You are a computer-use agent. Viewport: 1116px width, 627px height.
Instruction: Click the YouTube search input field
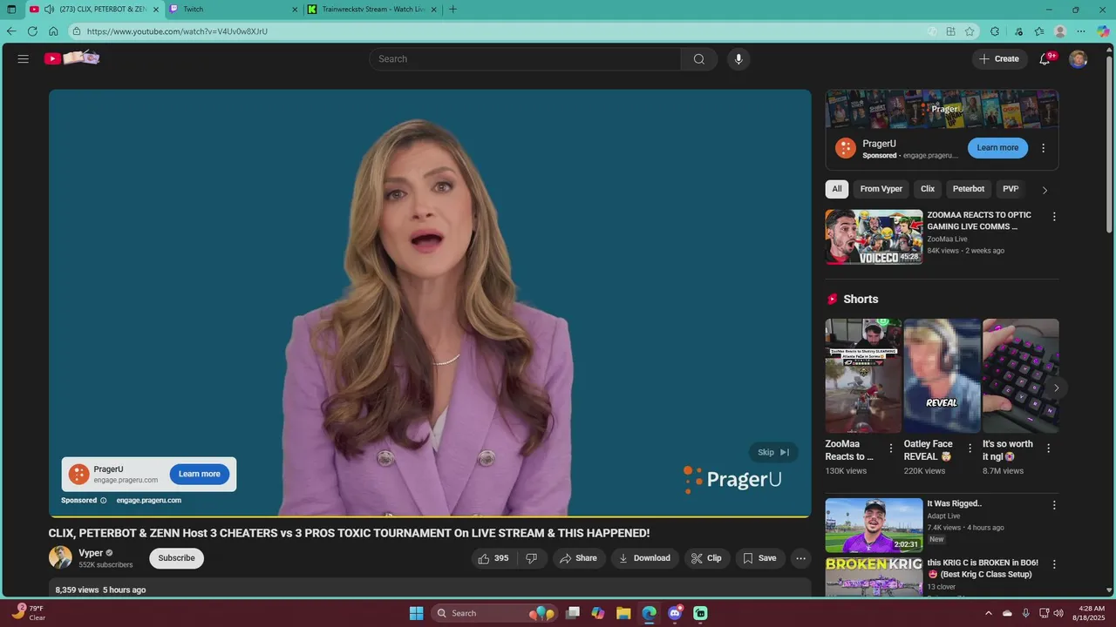click(525, 59)
